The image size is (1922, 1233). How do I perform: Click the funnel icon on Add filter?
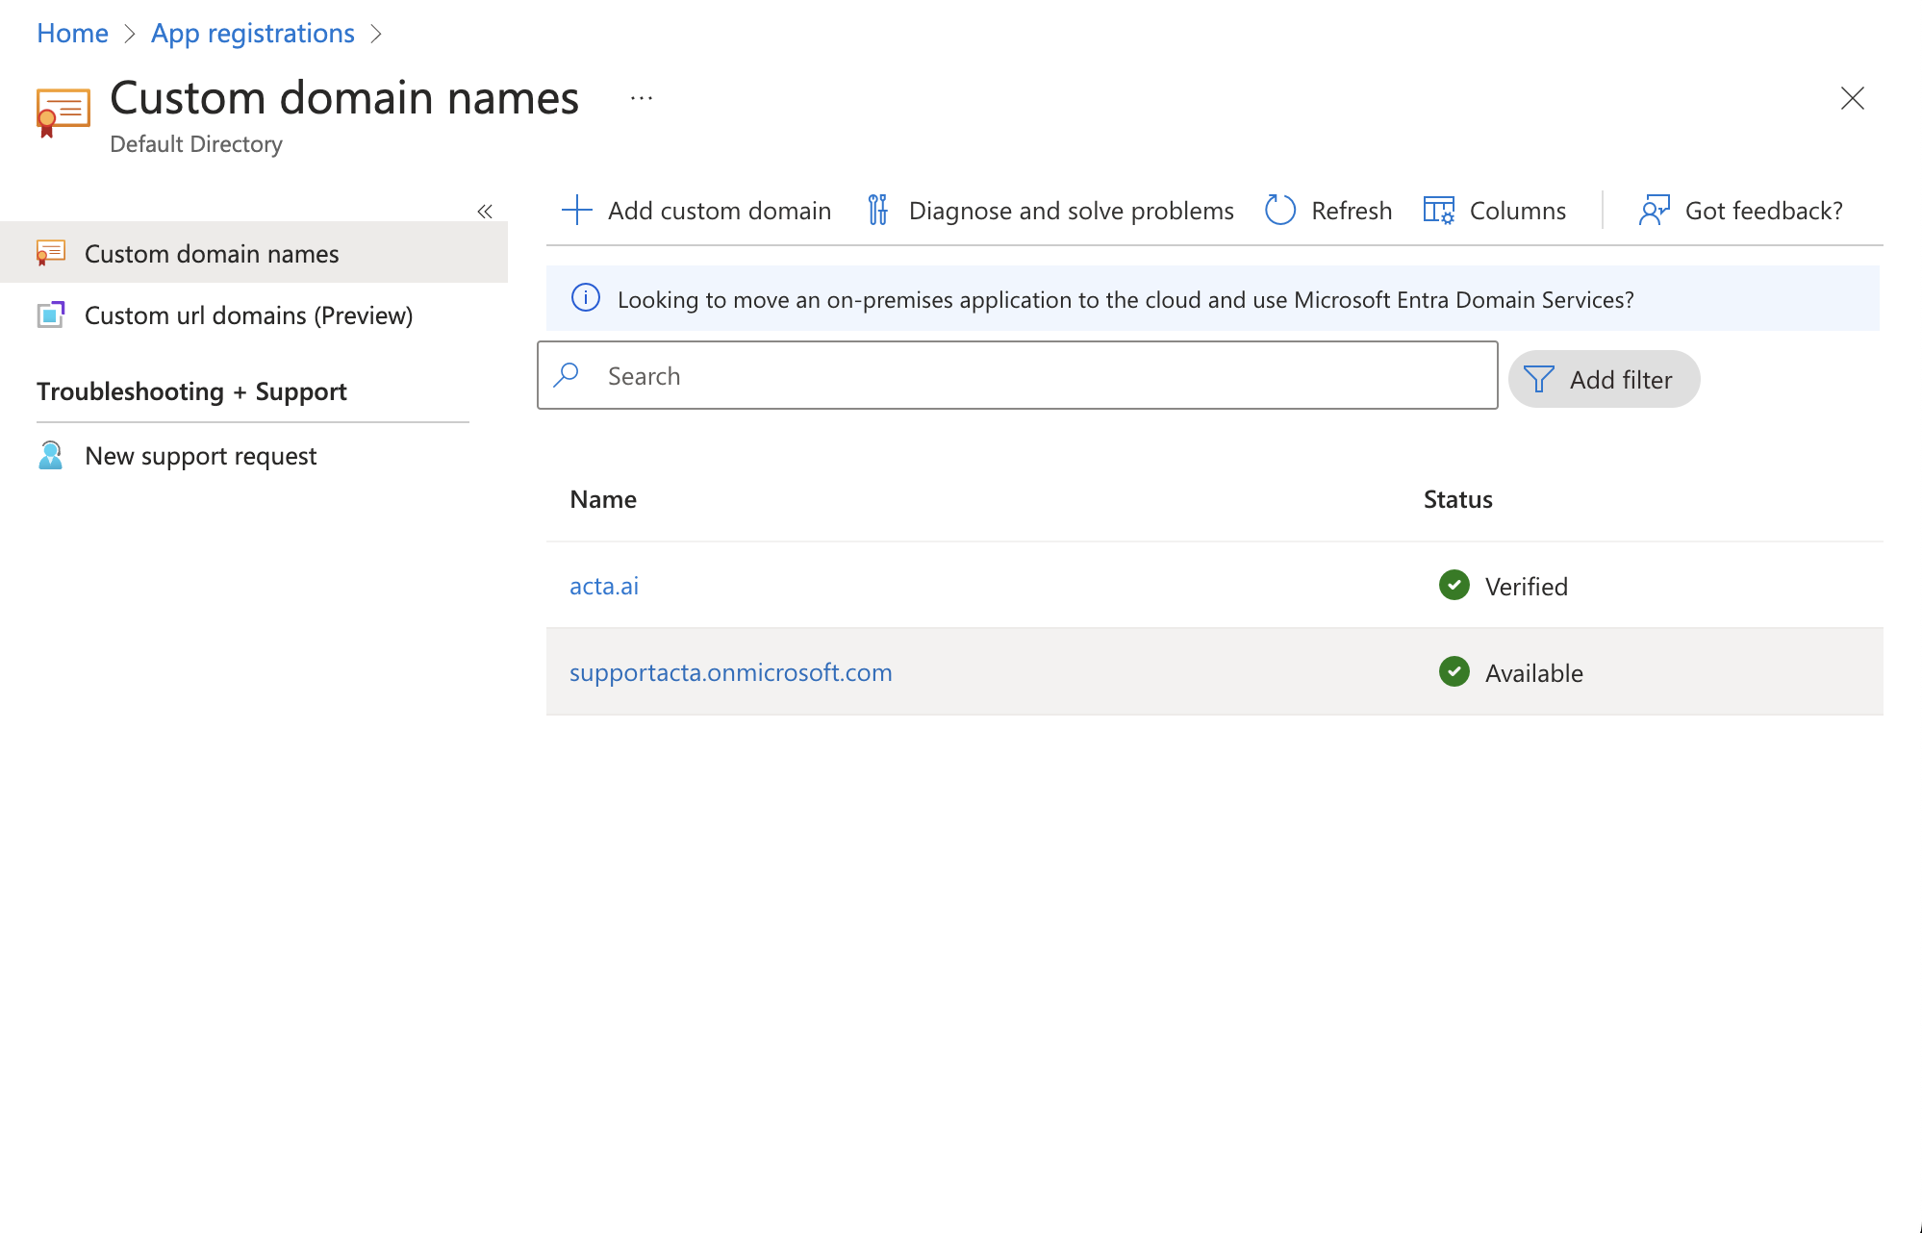click(1539, 379)
